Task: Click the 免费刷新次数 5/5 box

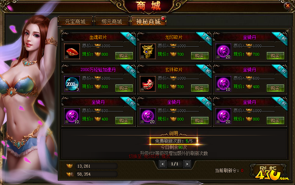Action: tap(174, 141)
